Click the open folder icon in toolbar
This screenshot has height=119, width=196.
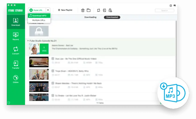[x=89, y=10]
